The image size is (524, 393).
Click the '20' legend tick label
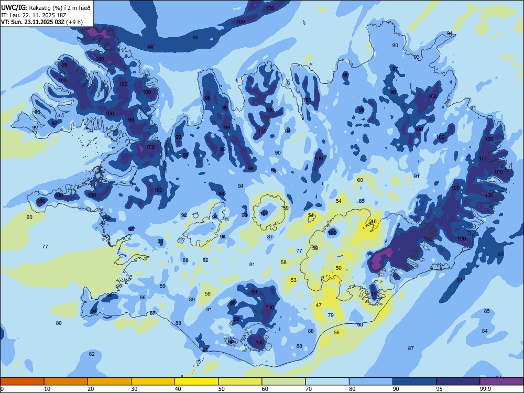[x=91, y=389]
